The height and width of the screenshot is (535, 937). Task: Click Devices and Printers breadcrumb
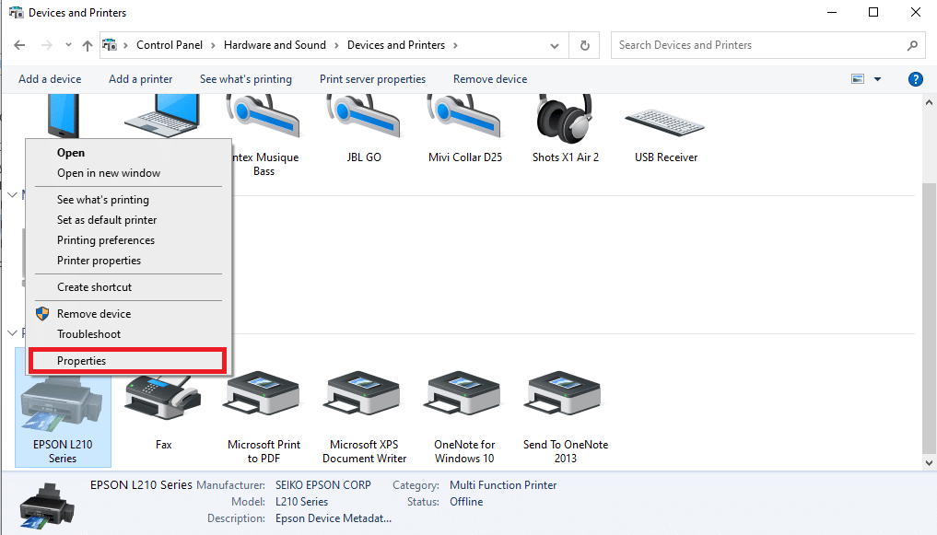point(395,45)
